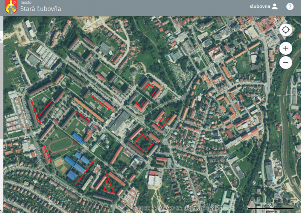301x213 pixels.
Task: Open the help question mark icon
Action: pos(290,6)
